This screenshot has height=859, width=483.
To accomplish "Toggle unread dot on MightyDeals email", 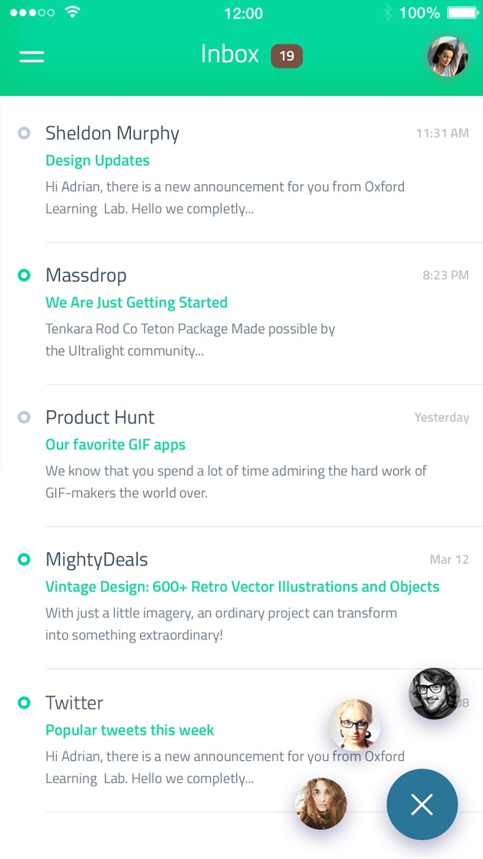I will pyautogui.click(x=24, y=560).
